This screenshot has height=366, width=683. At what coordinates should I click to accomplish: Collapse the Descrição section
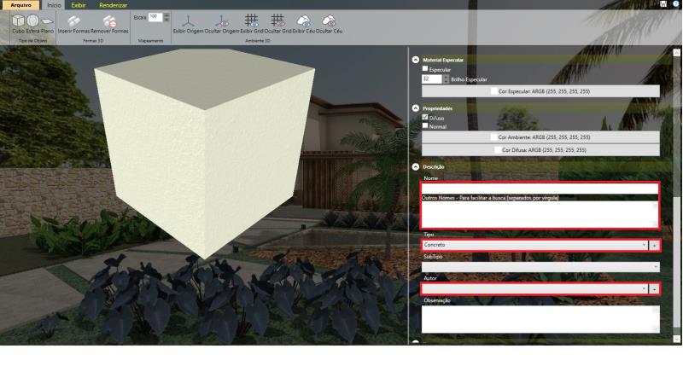(x=416, y=166)
